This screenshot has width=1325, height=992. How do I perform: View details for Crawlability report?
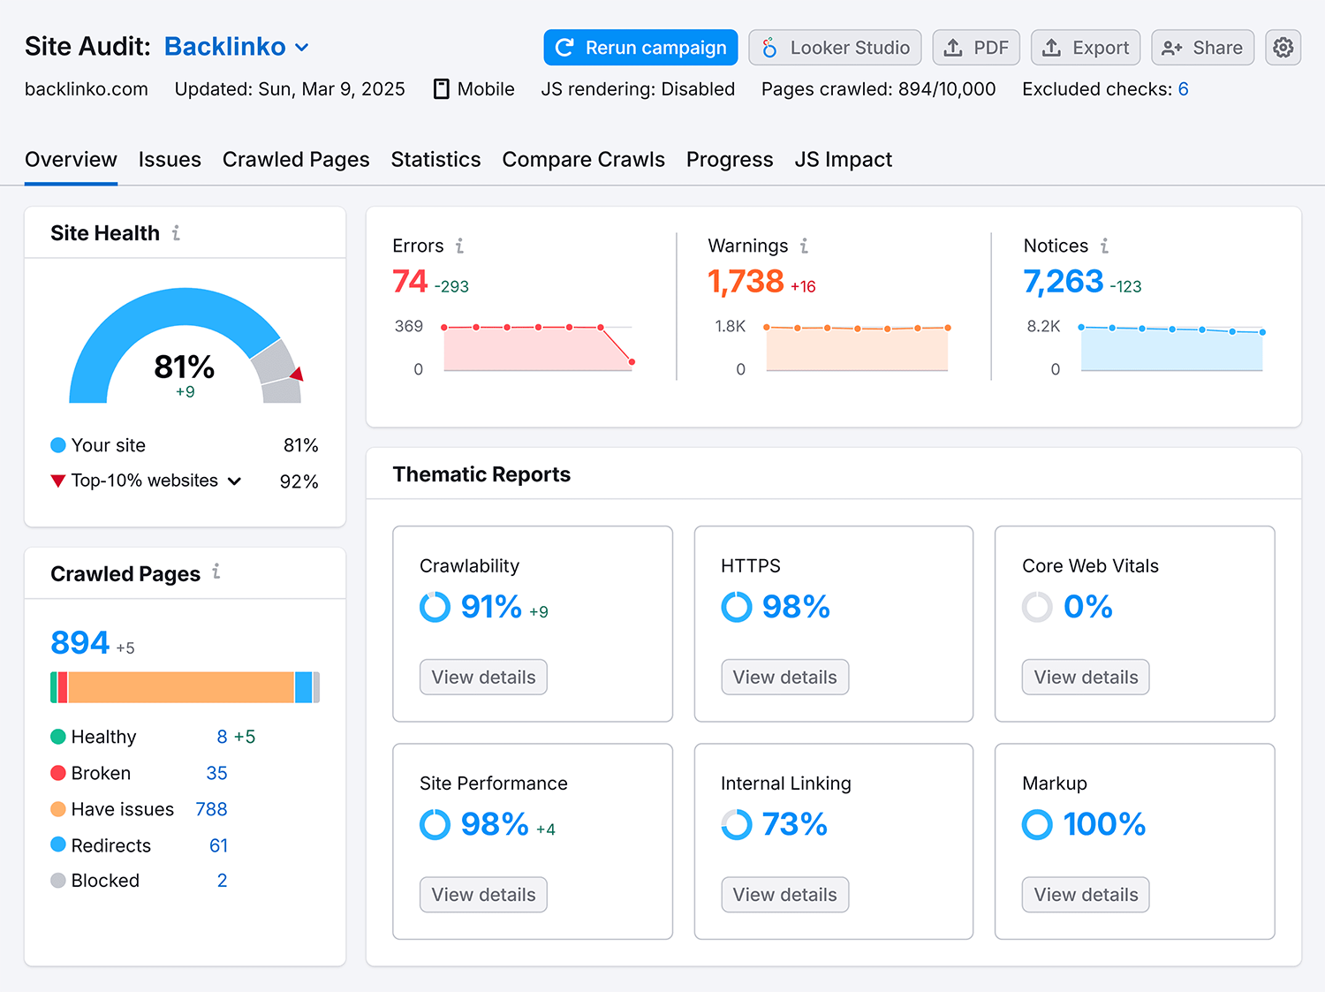(x=483, y=678)
